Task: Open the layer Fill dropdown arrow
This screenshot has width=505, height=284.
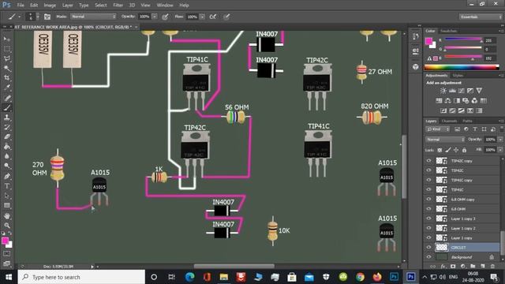Action: (x=500, y=150)
